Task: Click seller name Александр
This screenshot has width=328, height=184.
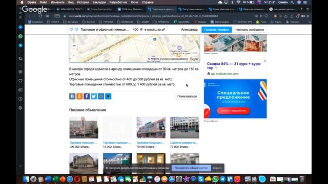Action: 189,30
